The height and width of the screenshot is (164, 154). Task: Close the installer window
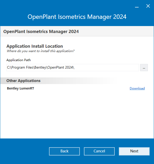point(148,6)
